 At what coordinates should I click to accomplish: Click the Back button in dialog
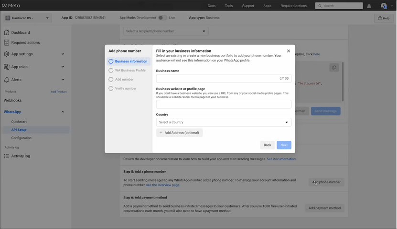coord(267,145)
